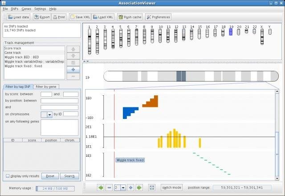Click the dark band on chromosome 19 bar
The width and height of the screenshot is (285, 196).
(181, 76)
